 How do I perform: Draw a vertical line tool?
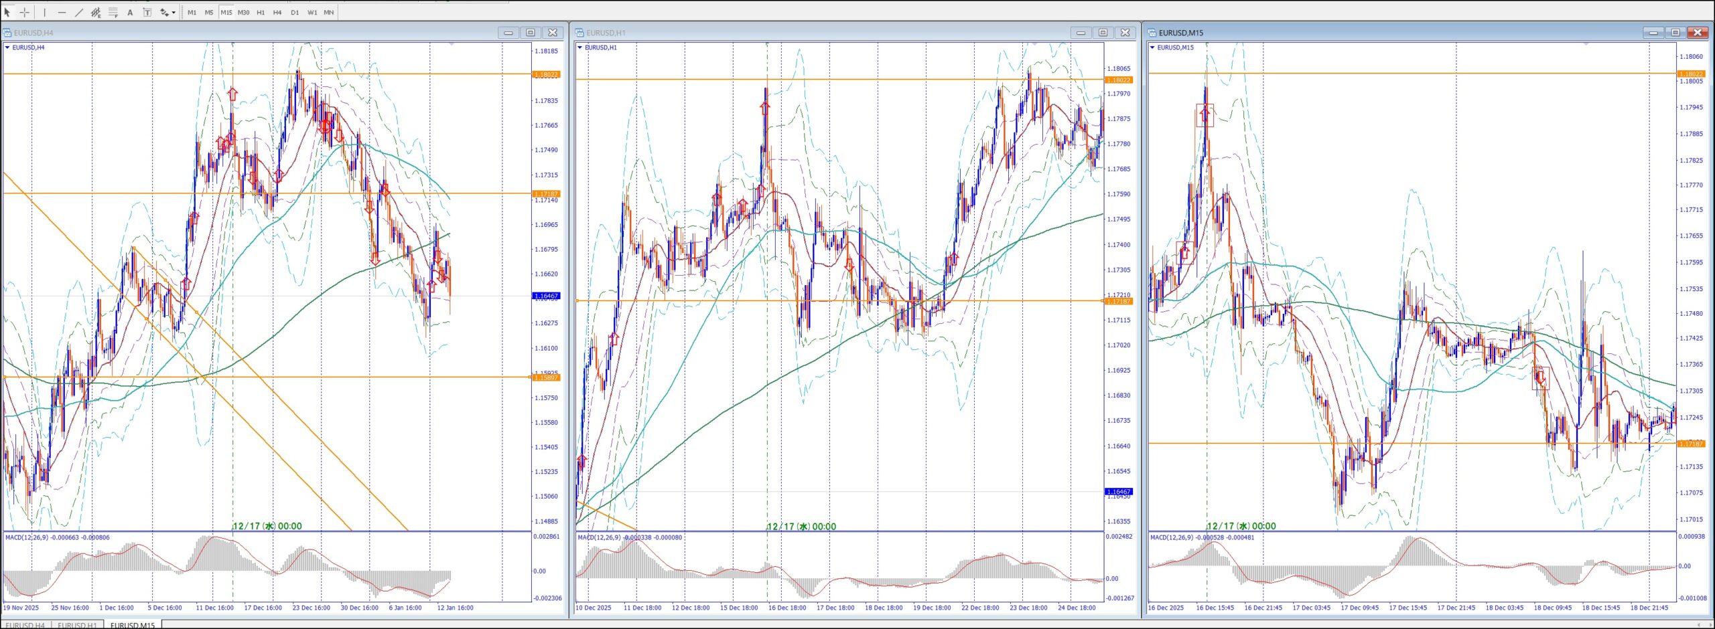45,12
